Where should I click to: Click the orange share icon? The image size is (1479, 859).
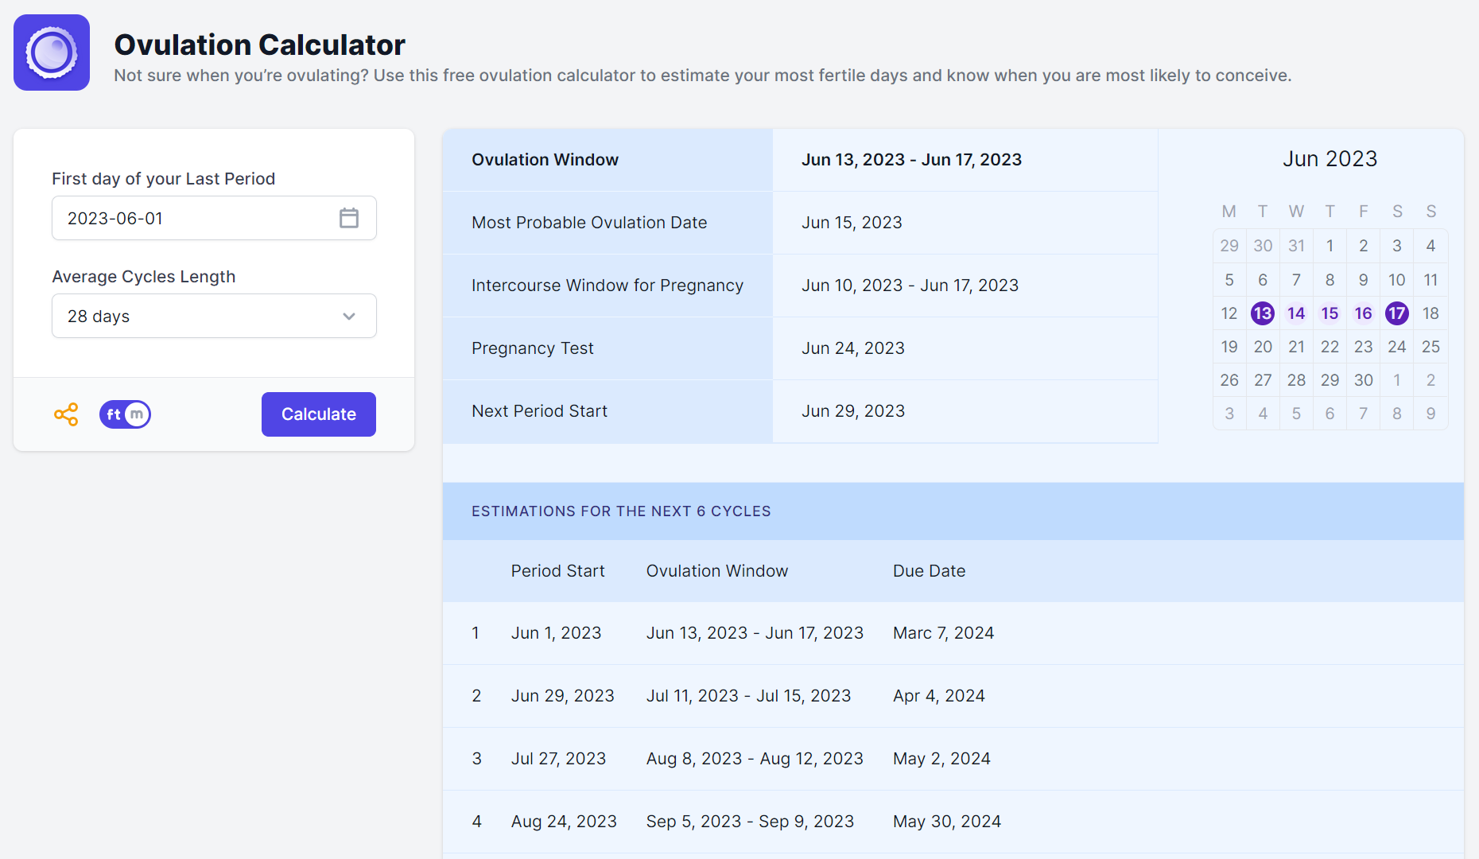(66, 414)
